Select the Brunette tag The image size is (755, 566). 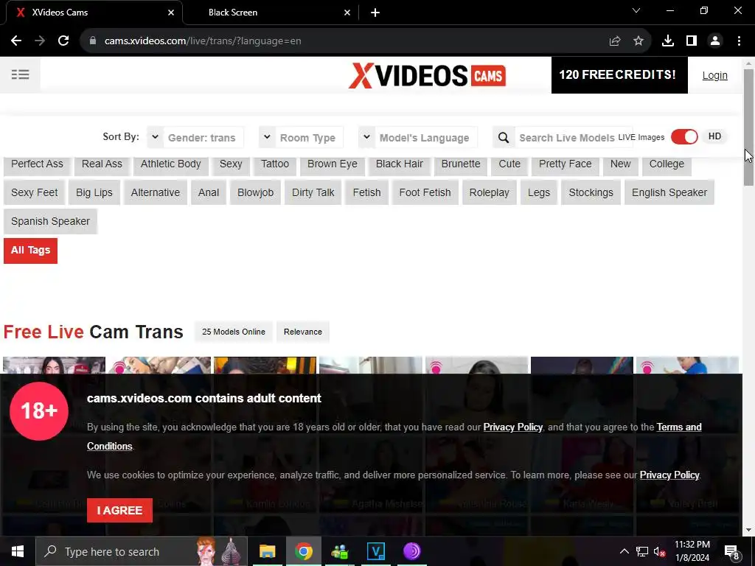click(461, 164)
